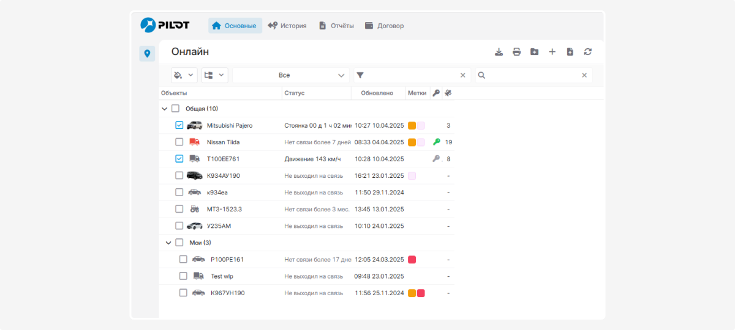Click the print icon

pos(516,52)
